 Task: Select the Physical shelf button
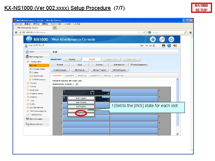(72, 59)
